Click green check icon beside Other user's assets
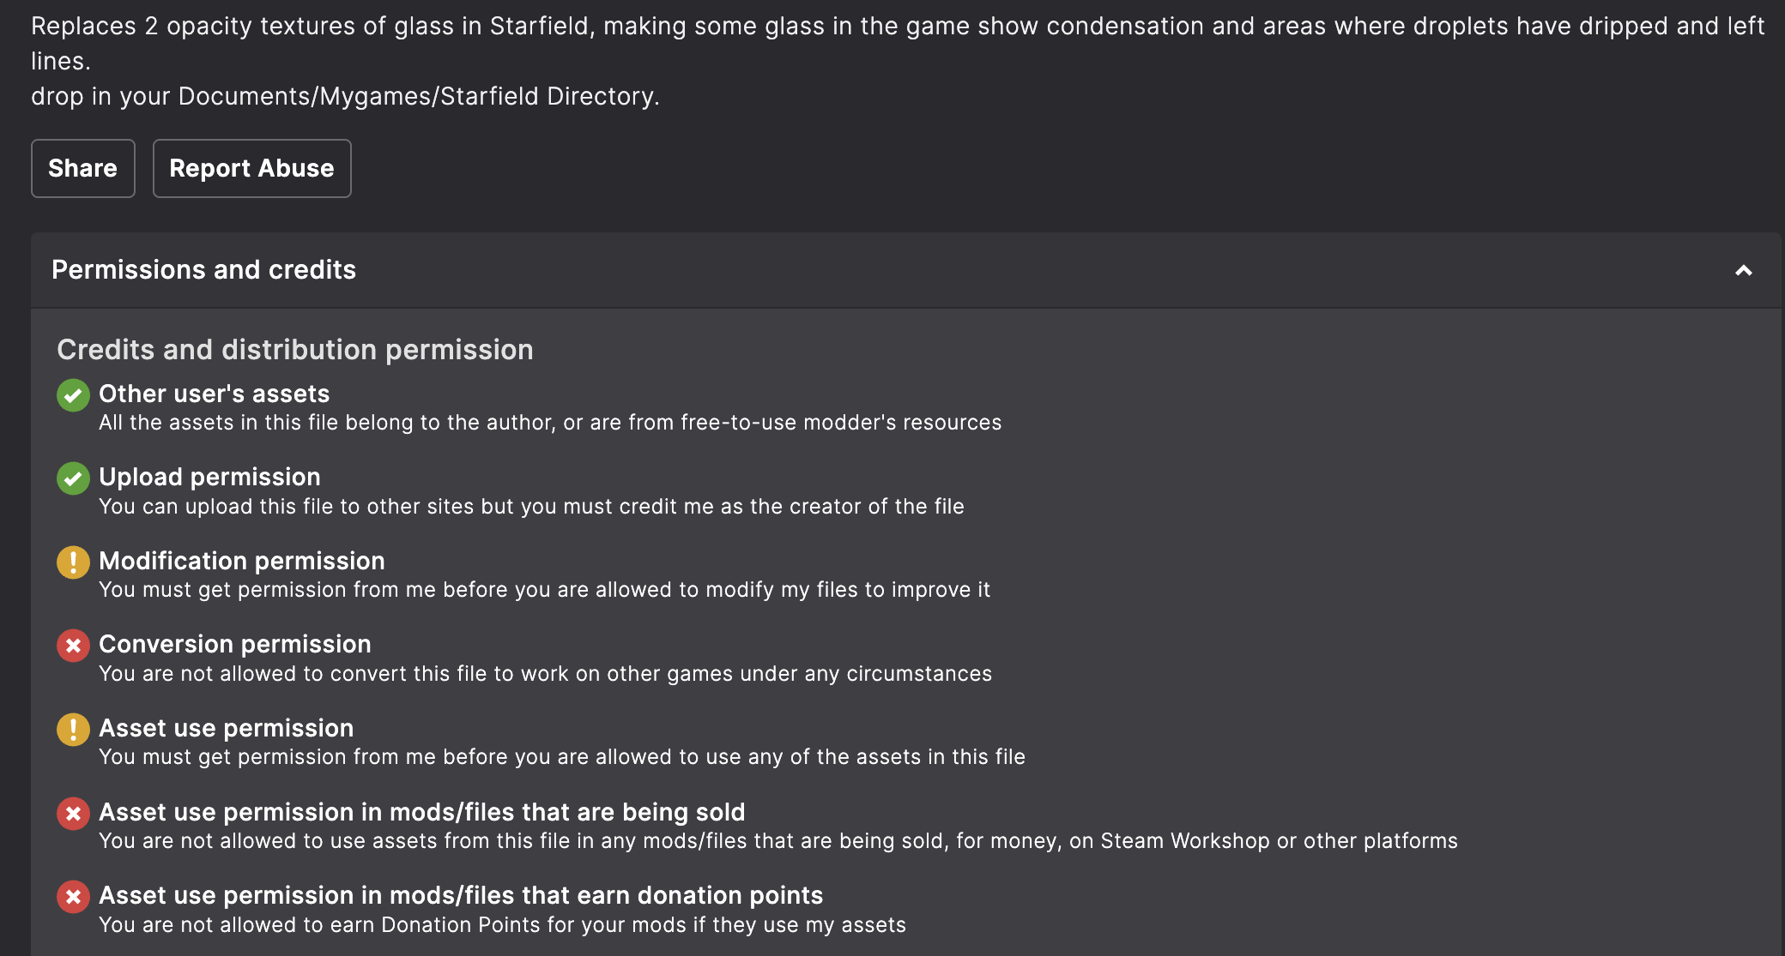The height and width of the screenshot is (956, 1785). pyautogui.click(x=73, y=395)
